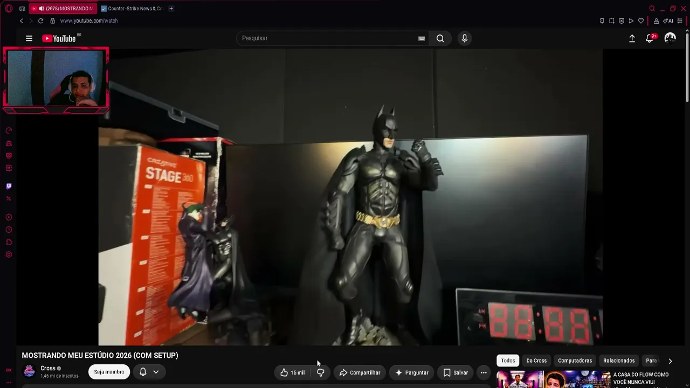
Task: Open the A CASA DO FLOW video title
Action: point(641,378)
